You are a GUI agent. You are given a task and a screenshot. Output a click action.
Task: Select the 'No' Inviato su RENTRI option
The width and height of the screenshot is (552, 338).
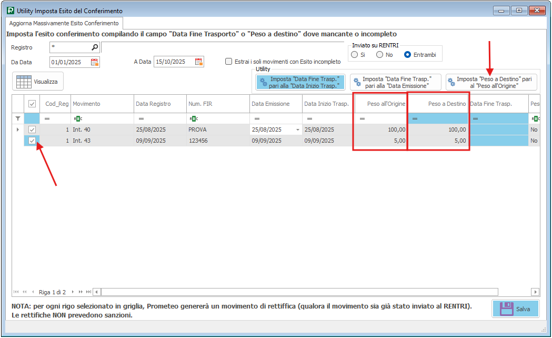click(379, 55)
